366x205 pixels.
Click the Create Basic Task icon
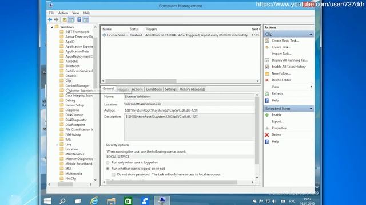[267, 40]
